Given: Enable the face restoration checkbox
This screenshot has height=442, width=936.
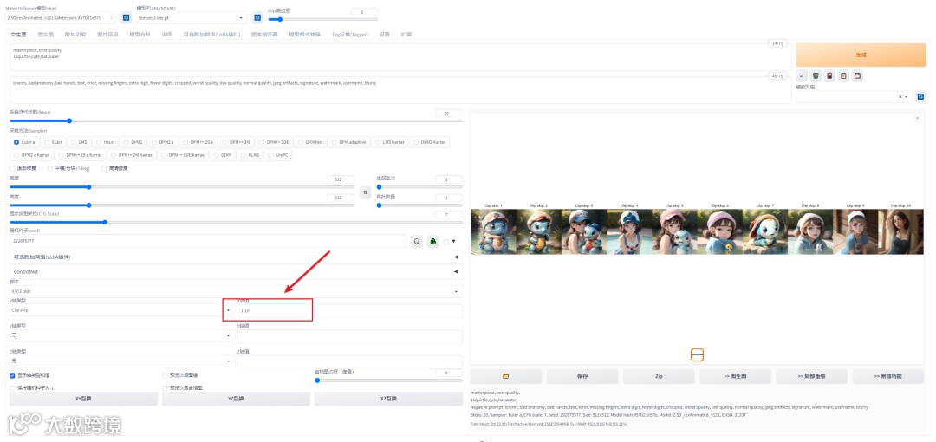Looking at the screenshot, I should tap(13, 168).
